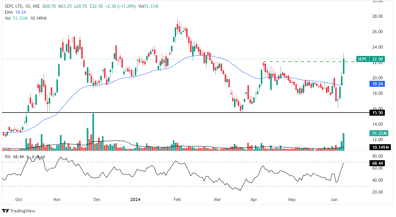Click the Feb label on time axis
This screenshot has width=396, height=217.
pyautogui.click(x=177, y=200)
